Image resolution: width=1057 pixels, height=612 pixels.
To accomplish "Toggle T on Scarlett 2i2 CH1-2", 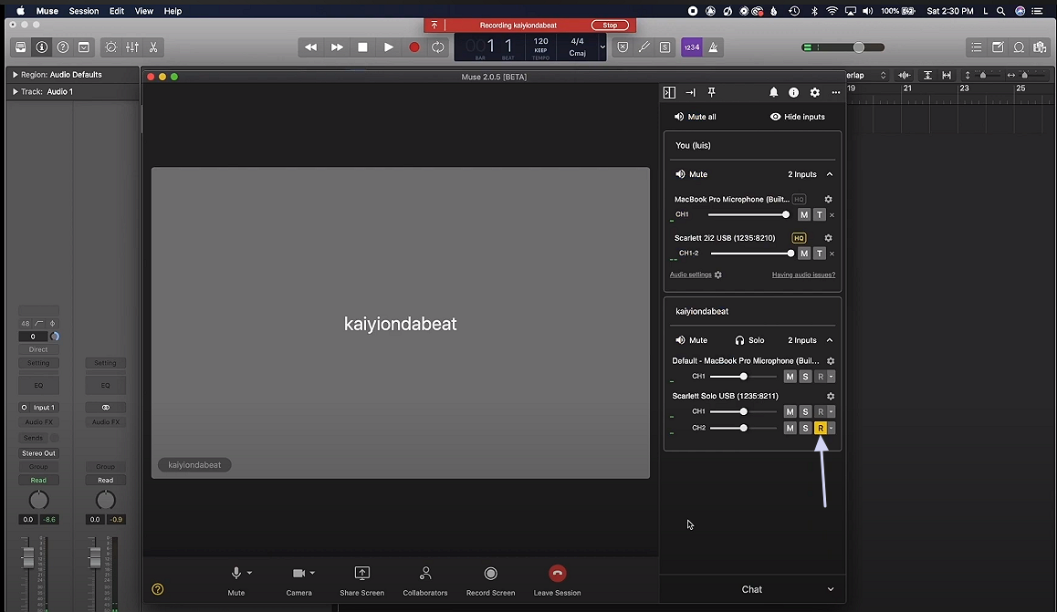I will click(819, 254).
